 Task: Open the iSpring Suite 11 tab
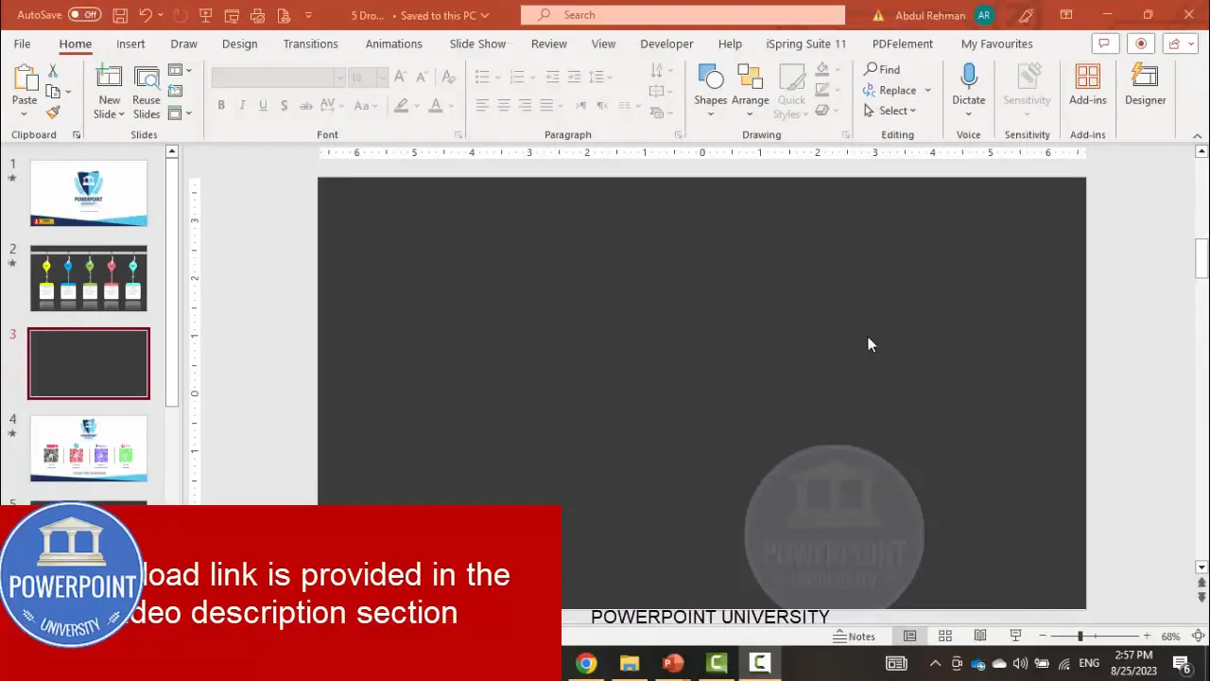click(806, 44)
